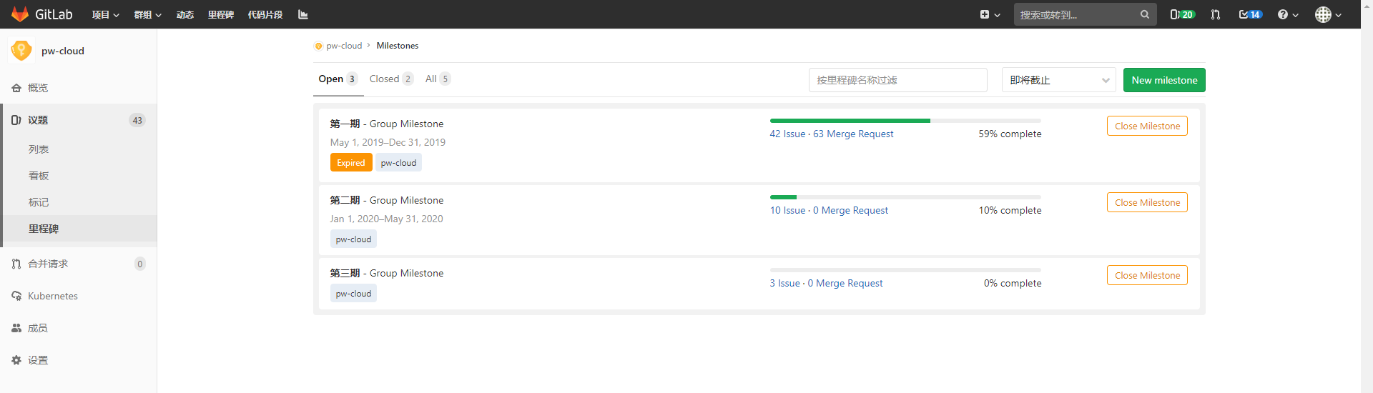Close Milestone for 第二期
This screenshot has width=1373, height=393.
pyautogui.click(x=1147, y=202)
